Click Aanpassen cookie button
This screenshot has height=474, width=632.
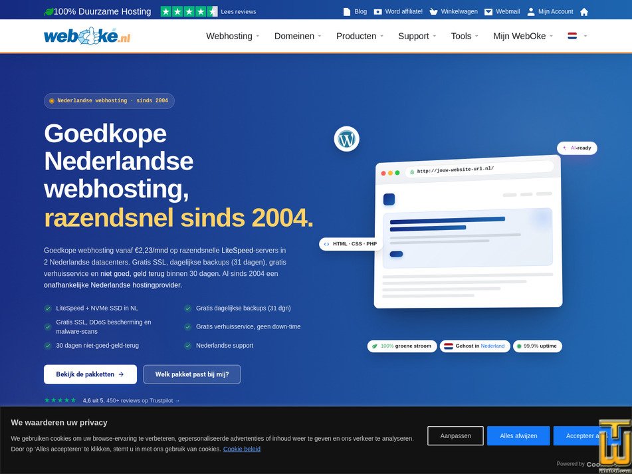[x=455, y=435]
